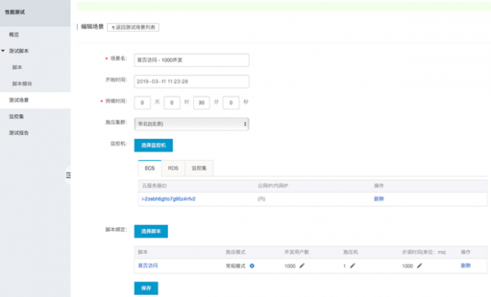Open the 首页访问 script link
The image size is (491, 297).
[148, 266]
